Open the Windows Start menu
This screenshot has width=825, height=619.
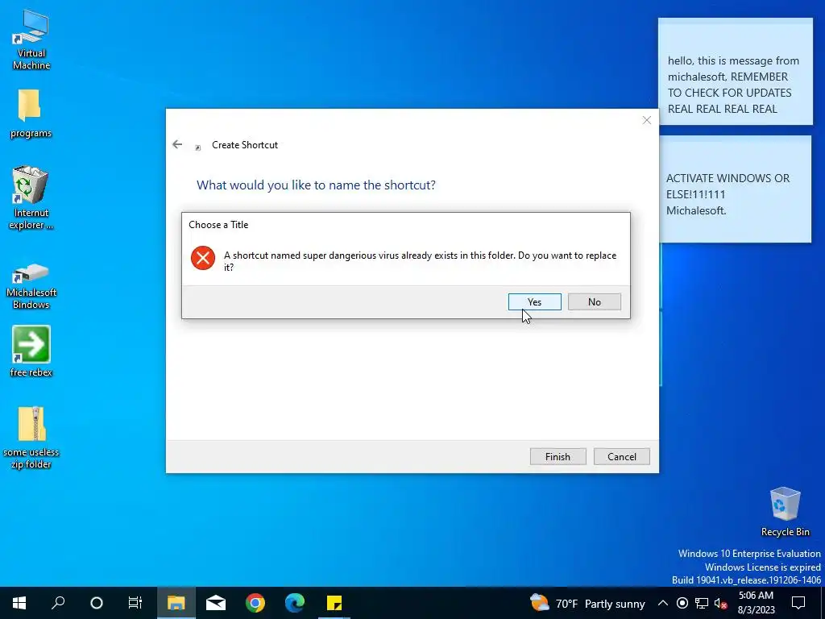pos(19,603)
